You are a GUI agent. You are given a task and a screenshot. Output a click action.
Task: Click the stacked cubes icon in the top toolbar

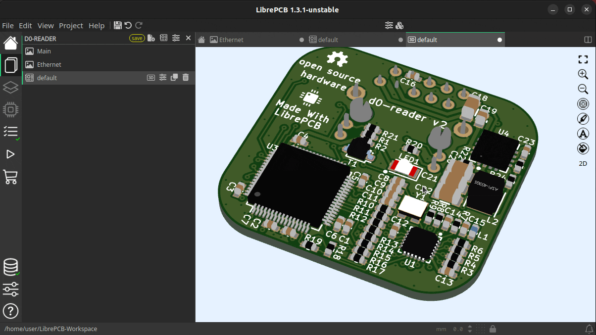point(399,25)
